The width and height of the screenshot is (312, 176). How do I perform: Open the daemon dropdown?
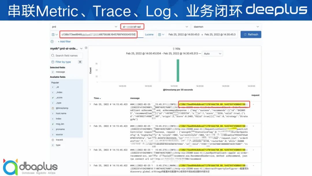click(226, 27)
